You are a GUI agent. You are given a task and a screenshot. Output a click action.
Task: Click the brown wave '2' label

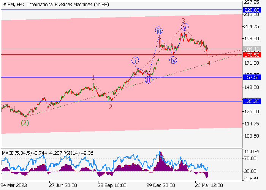[x=111, y=107]
